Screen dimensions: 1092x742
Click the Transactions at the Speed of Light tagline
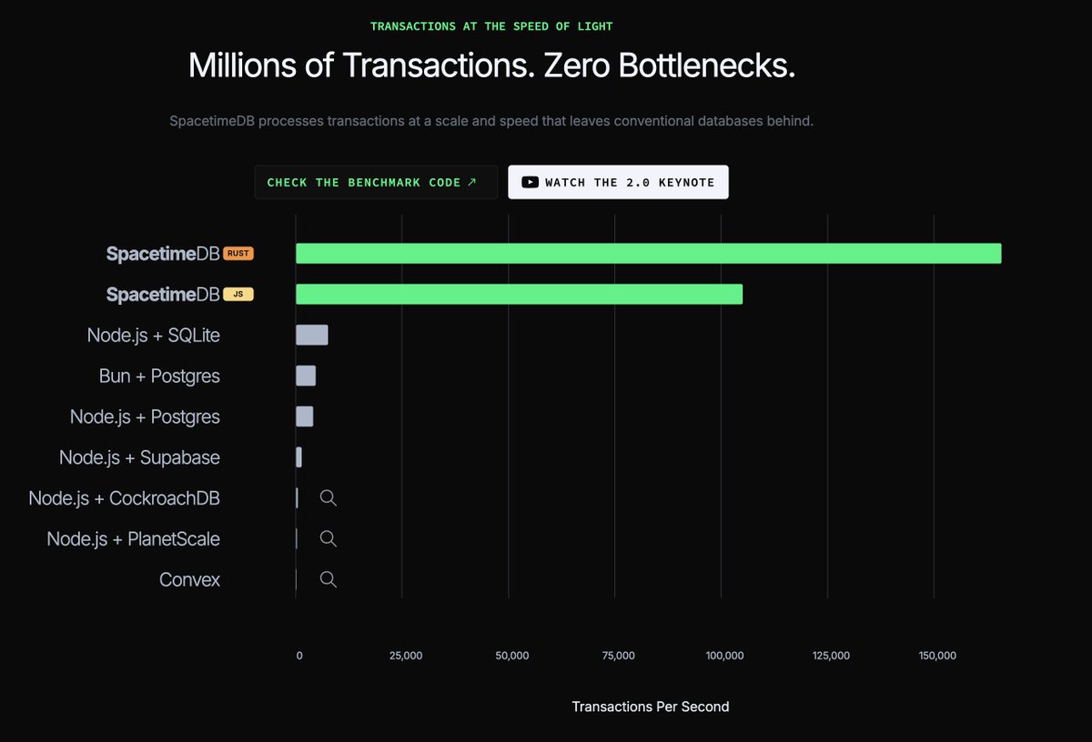click(x=491, y=26)
